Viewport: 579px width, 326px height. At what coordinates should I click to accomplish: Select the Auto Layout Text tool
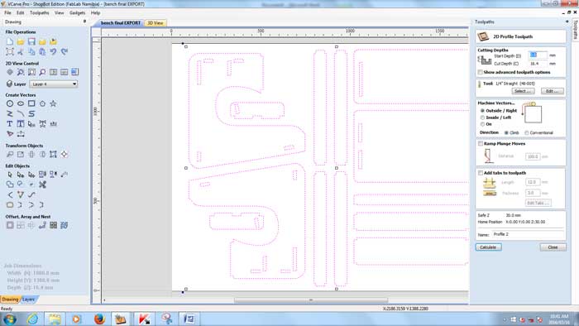(x=21, y=124)
